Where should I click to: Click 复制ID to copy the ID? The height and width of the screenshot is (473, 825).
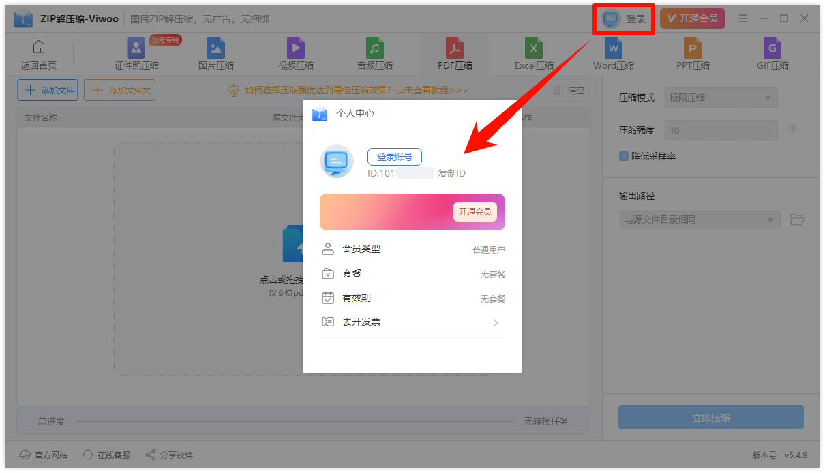tap(452, 173)
